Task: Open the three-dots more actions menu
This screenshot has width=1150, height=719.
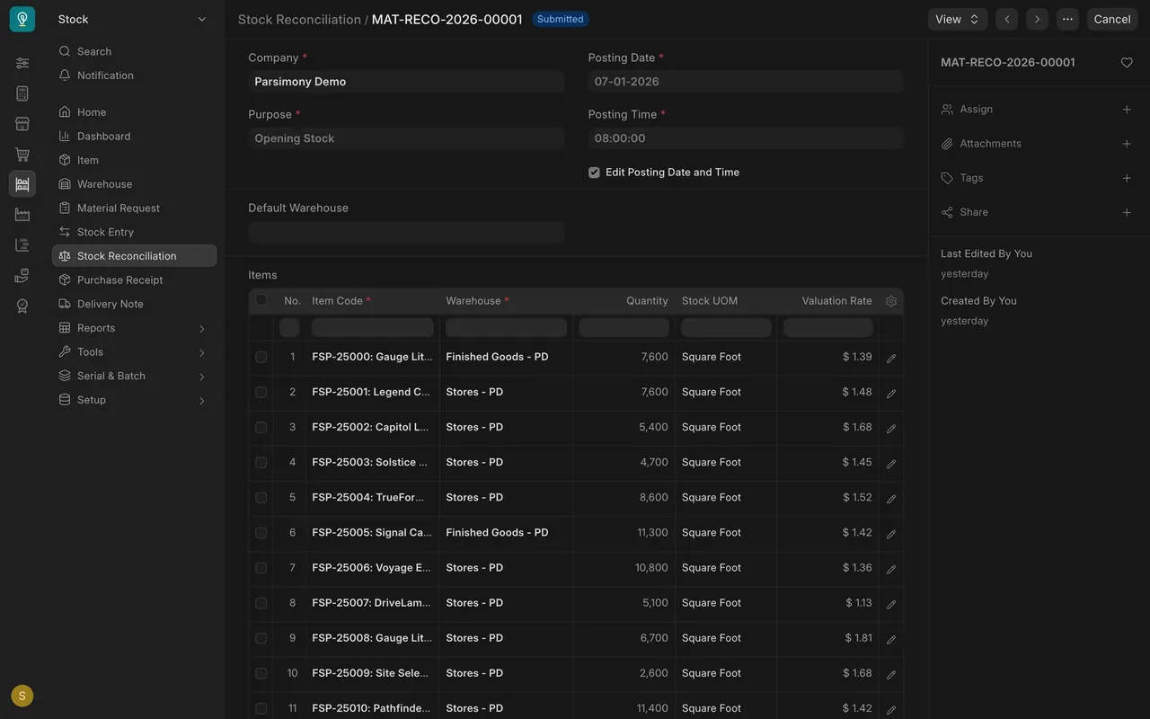Action: [1067, 19]
